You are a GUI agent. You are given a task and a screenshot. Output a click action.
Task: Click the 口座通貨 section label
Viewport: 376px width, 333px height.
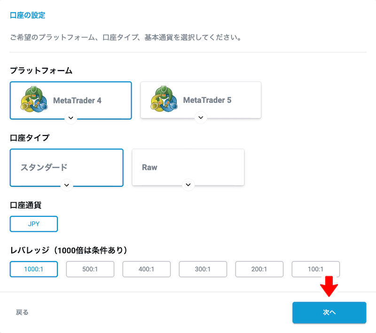(x=26, y=206)
